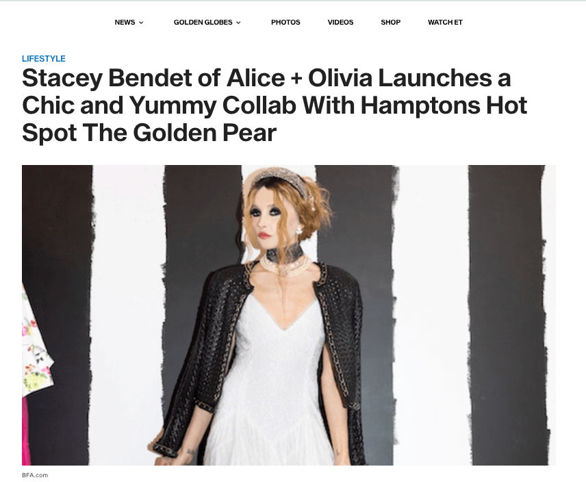
Task: Go to the PHOTOS section
Action: [285, 23]
